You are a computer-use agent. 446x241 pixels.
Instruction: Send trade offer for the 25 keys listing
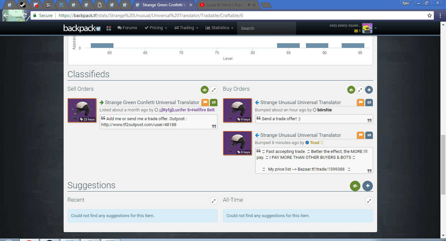(213, 102)
